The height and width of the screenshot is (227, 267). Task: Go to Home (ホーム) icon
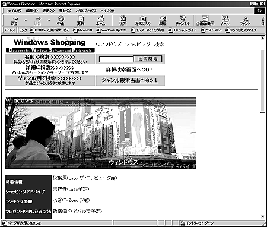coord(101,21)
